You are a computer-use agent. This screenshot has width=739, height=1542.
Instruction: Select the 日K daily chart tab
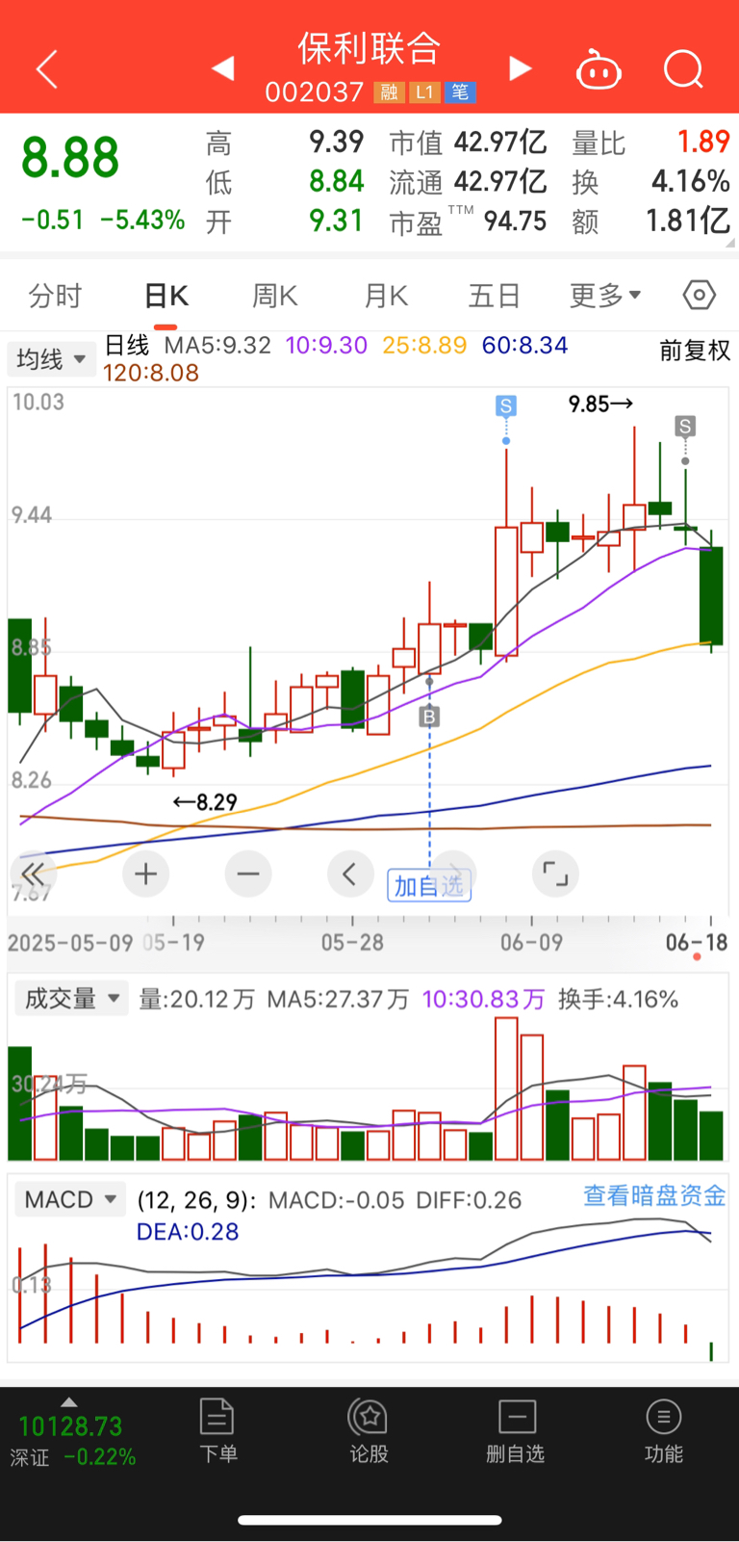click(166, 296)
